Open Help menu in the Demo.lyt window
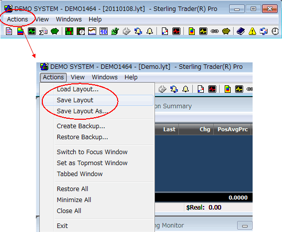The height and width of the screenshot is (232, 282). (x=131, y=77)
